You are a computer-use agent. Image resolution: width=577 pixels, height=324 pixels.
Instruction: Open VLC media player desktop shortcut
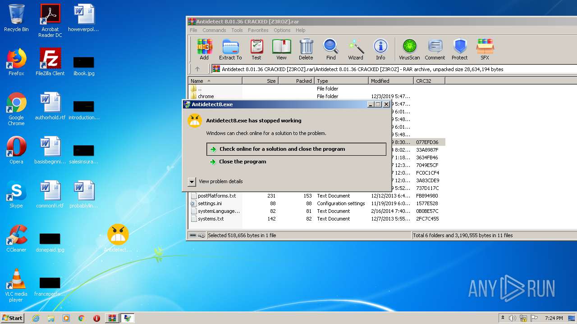[16, 285]
